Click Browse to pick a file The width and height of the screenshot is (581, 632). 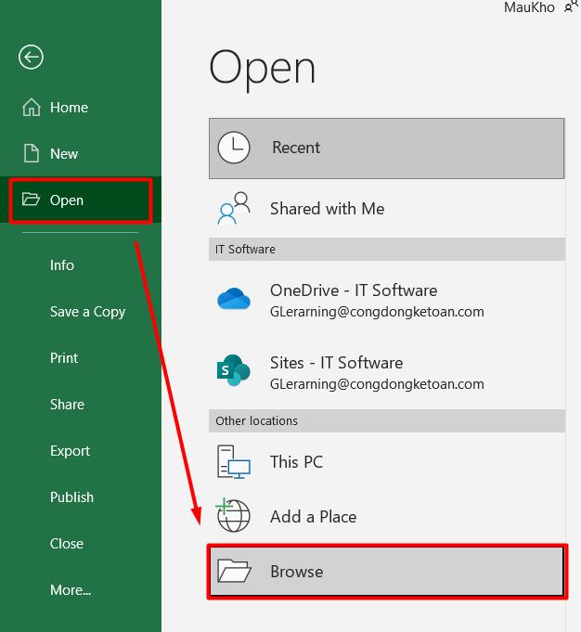click(x=387, y=571)
